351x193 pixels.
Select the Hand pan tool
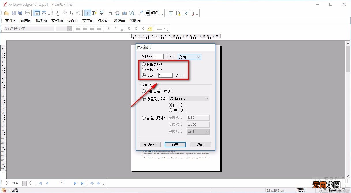[58, 13]
